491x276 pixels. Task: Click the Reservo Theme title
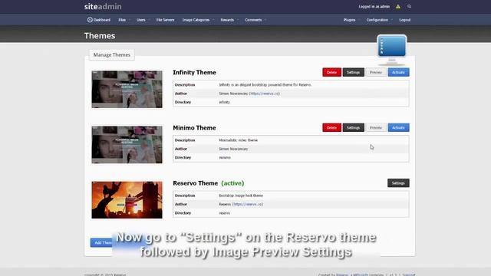pos(195,183)
